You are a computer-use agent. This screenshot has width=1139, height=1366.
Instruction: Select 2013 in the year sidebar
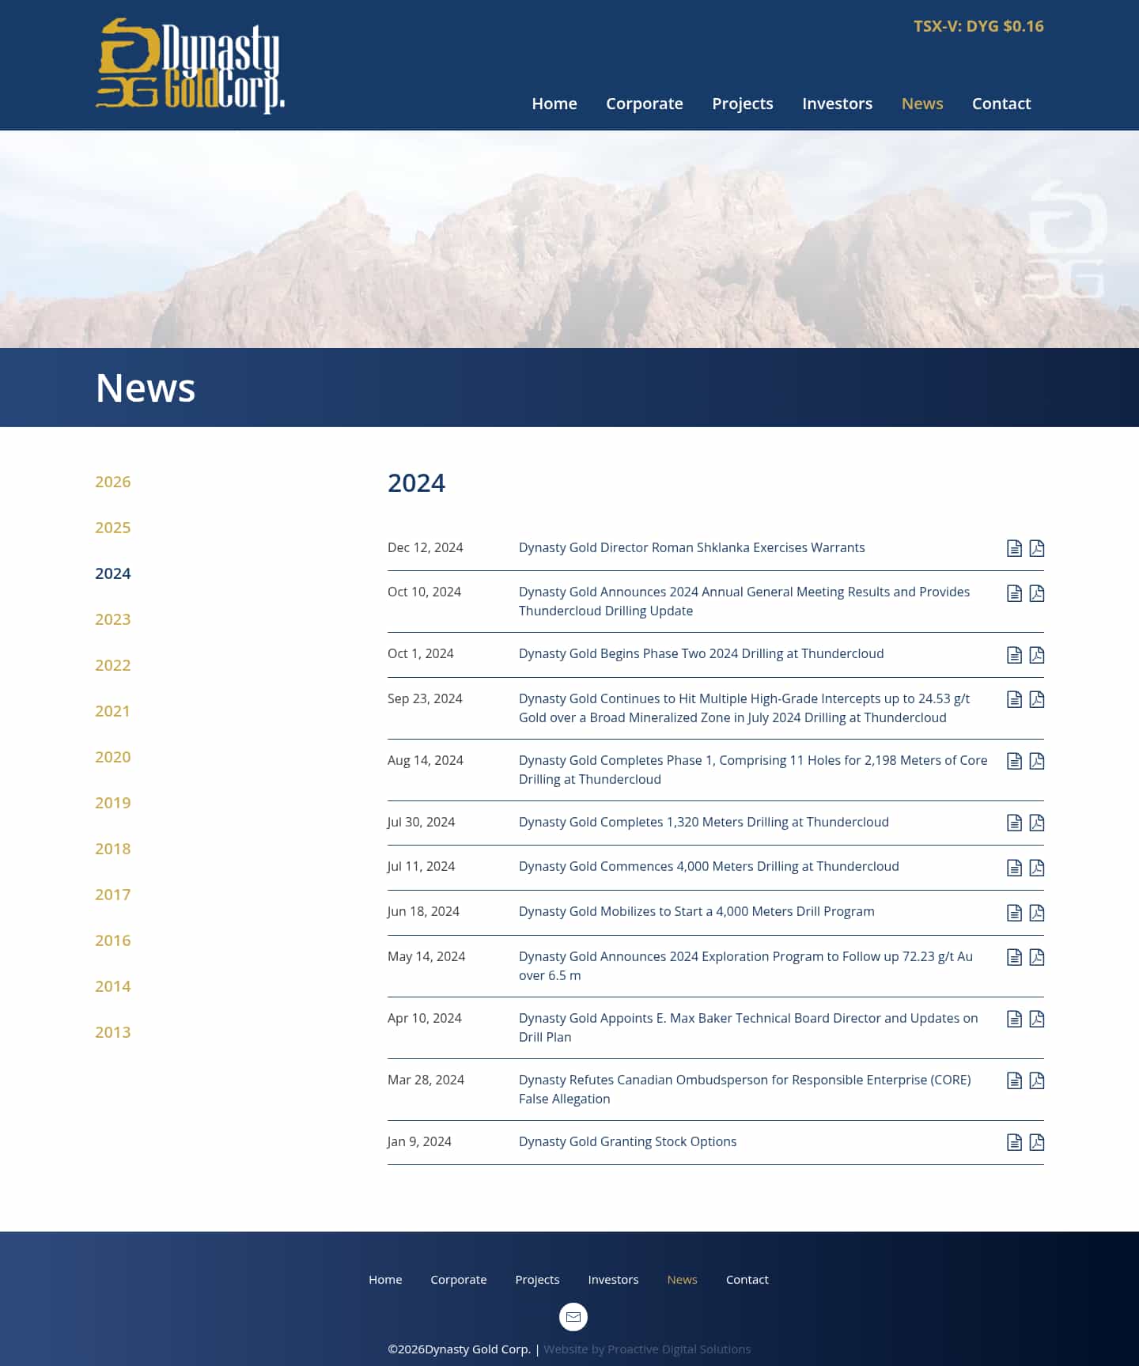(x=113, y=1032)
